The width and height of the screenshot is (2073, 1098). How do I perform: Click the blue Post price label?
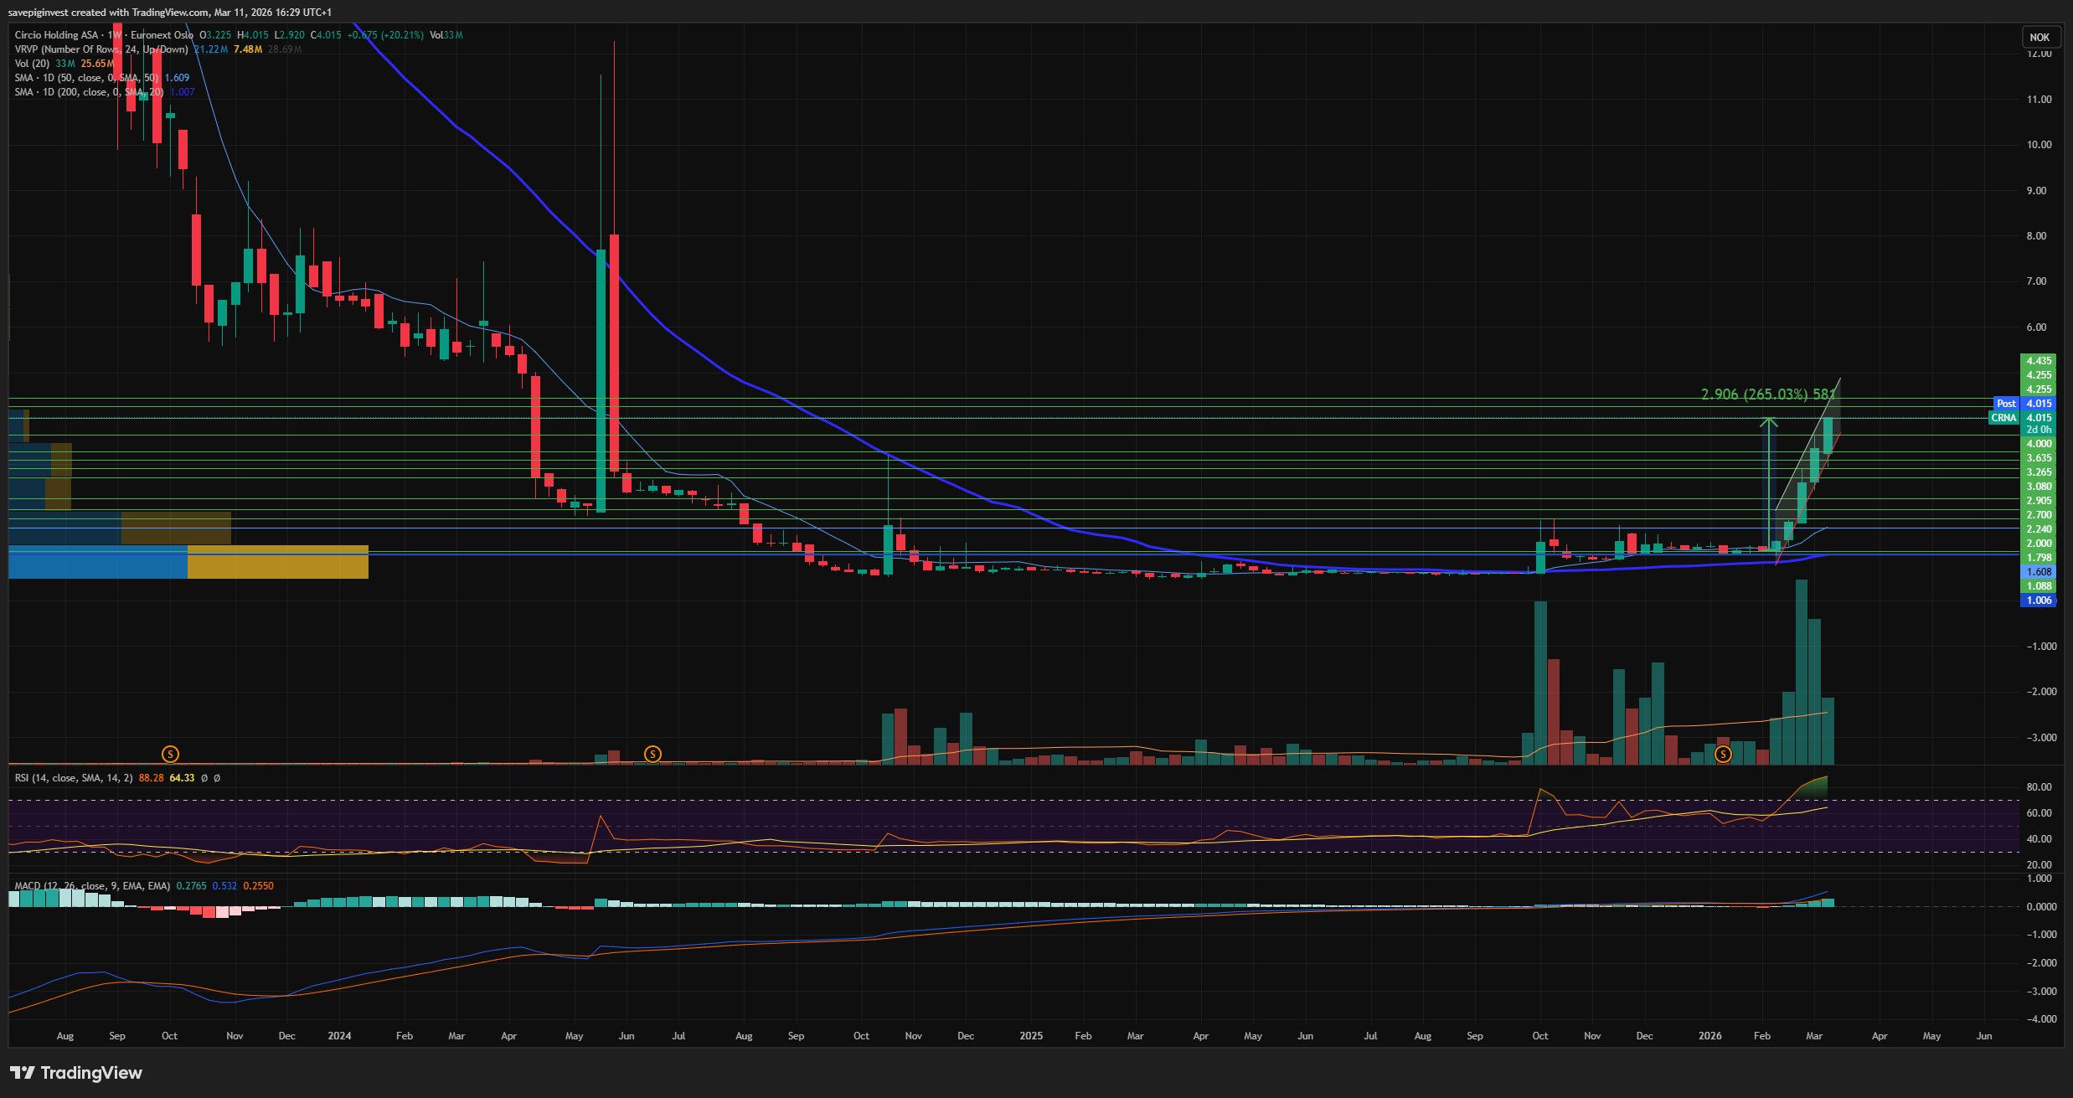tap(2006, 404)
